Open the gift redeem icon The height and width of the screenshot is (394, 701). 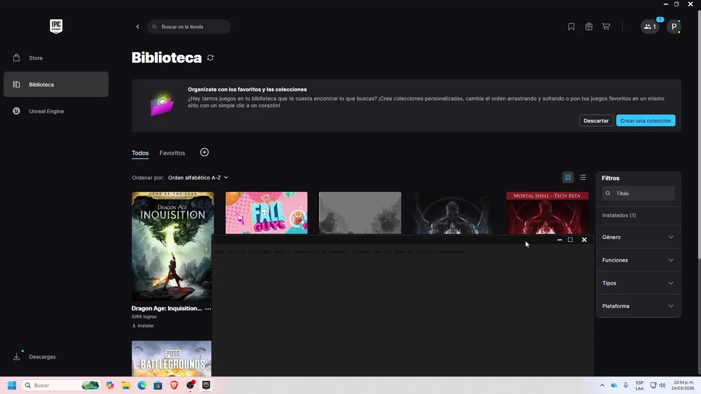(589, 27)
